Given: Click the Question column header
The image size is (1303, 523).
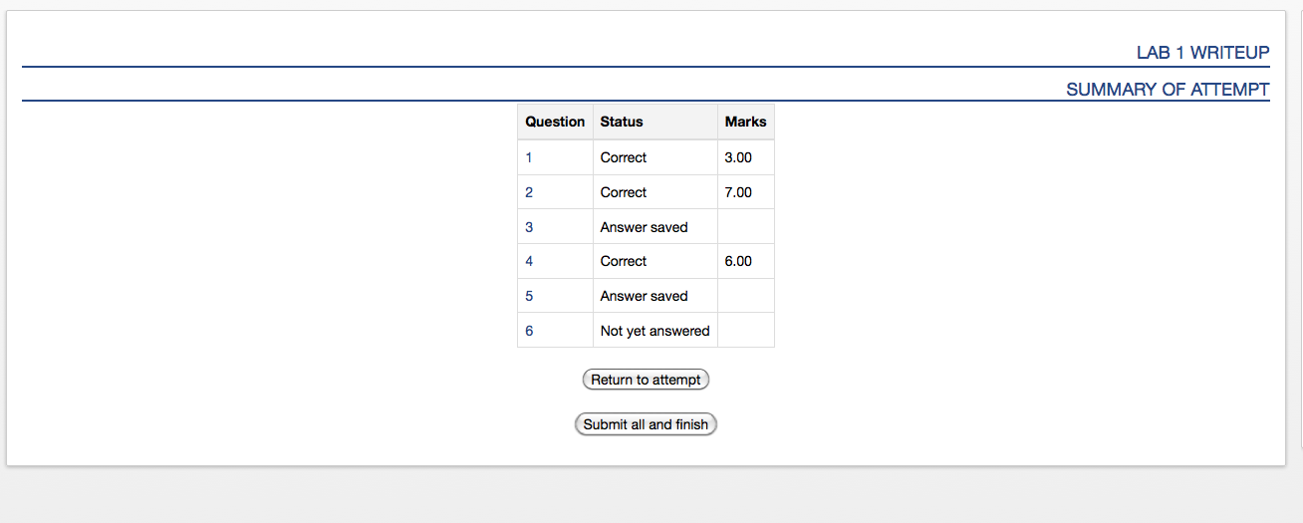Looking at the screenshot, I should tap(555, 122).
